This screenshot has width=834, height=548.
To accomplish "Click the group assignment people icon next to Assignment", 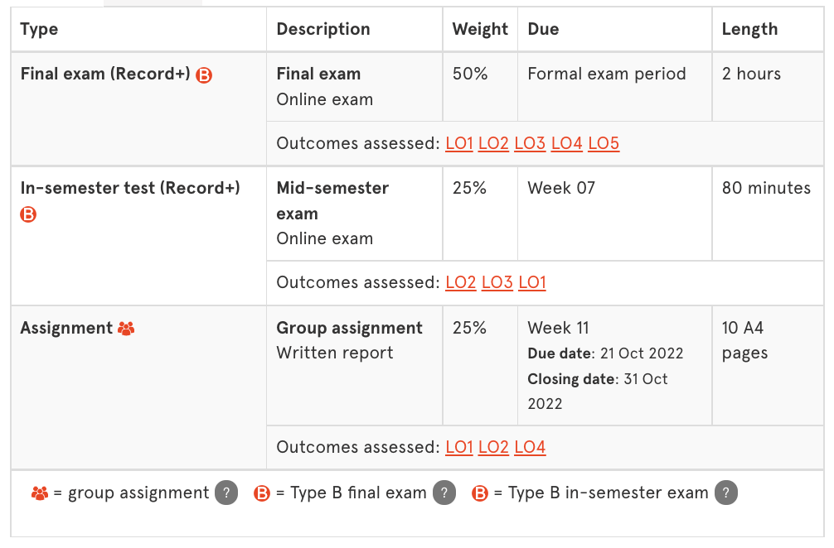I will point(125,328).
